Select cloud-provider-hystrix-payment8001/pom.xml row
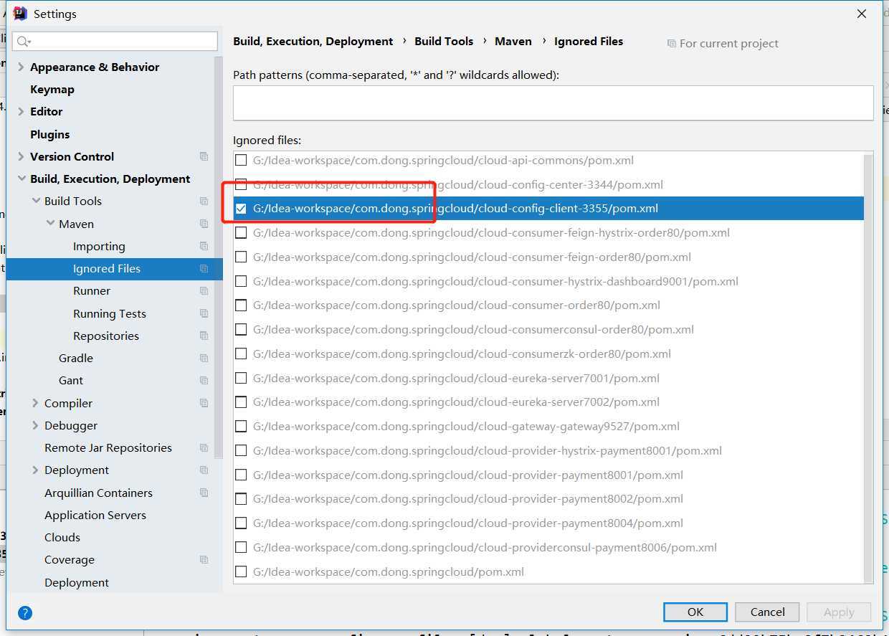889x636 pixels. click(x=548, y=450)
